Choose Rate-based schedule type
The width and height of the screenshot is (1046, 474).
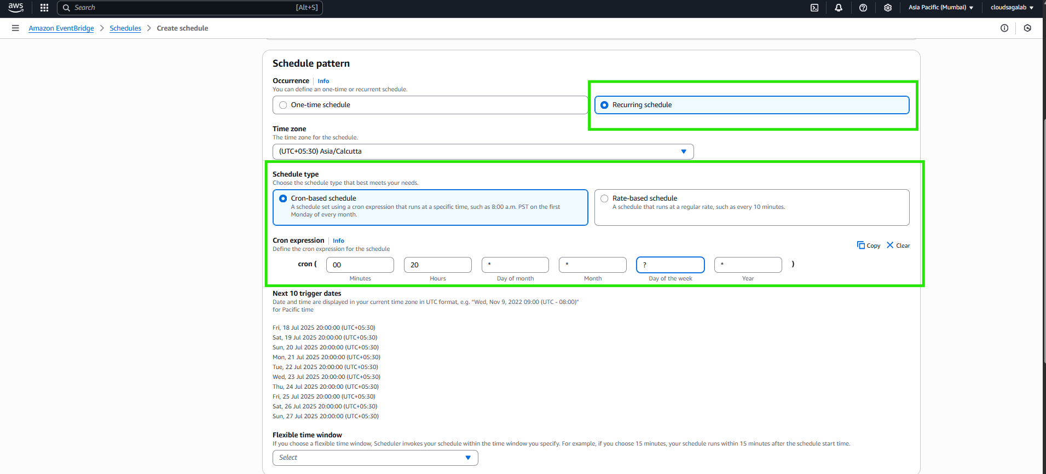(752, 207)
